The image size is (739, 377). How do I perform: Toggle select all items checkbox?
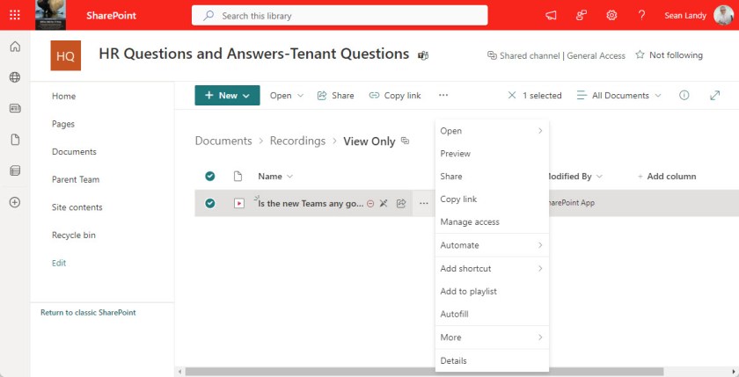(x=209, y=176)
